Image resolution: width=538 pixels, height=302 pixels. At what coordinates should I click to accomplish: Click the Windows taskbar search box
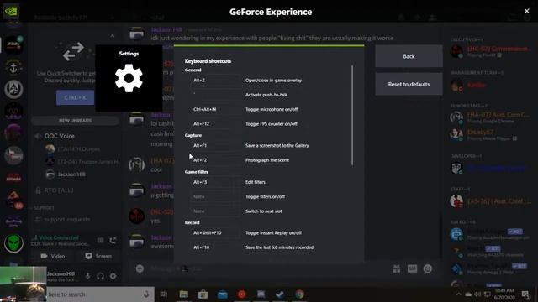coord(99,294)
